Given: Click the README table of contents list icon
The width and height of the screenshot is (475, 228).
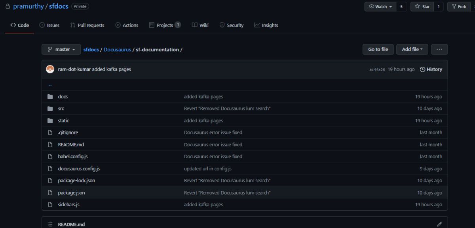Looking at the screenshot, I should (50, 224).
